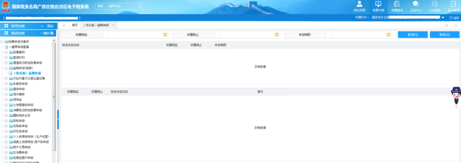Click the sidebar tree vertical scrollbar
461x163 pixels.
(54, 97)
